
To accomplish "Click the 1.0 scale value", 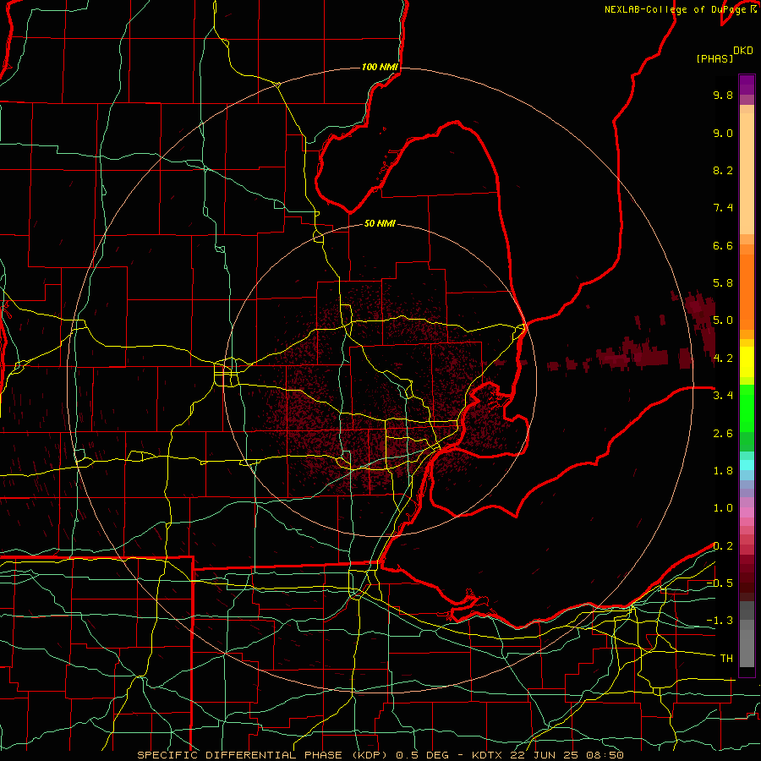I will (x=723, y=508).
